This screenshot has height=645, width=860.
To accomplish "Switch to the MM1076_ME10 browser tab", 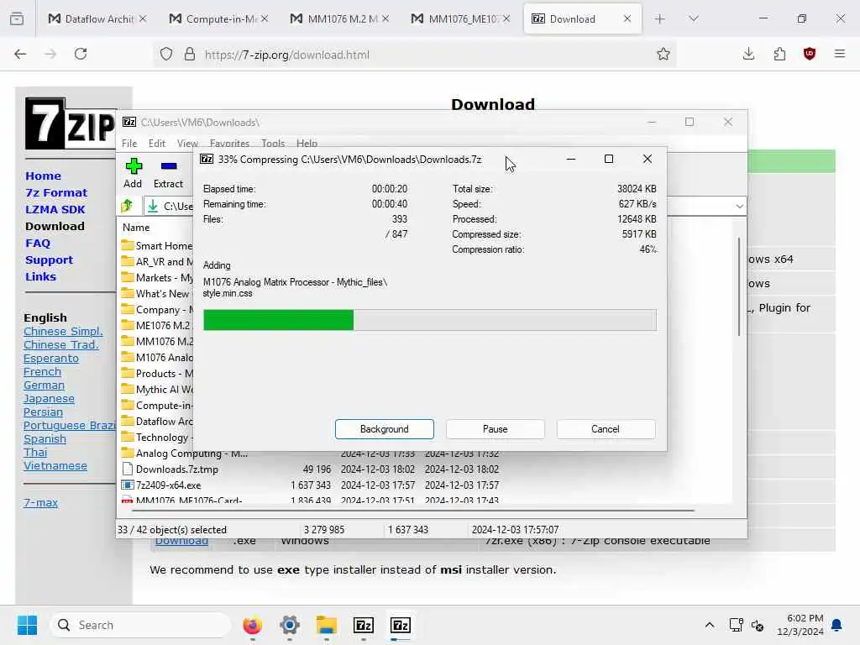I will [x=454, y=18].
